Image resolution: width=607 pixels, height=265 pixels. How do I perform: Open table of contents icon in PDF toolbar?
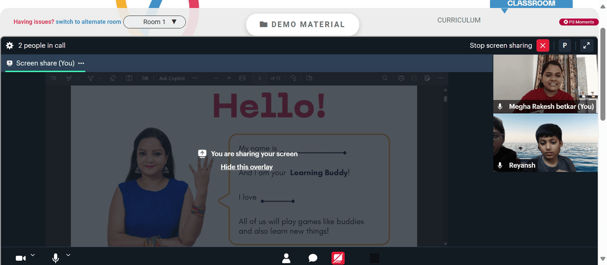tap(54, 78)
